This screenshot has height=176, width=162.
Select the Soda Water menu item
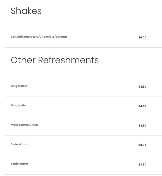click(x=19, y=144)
